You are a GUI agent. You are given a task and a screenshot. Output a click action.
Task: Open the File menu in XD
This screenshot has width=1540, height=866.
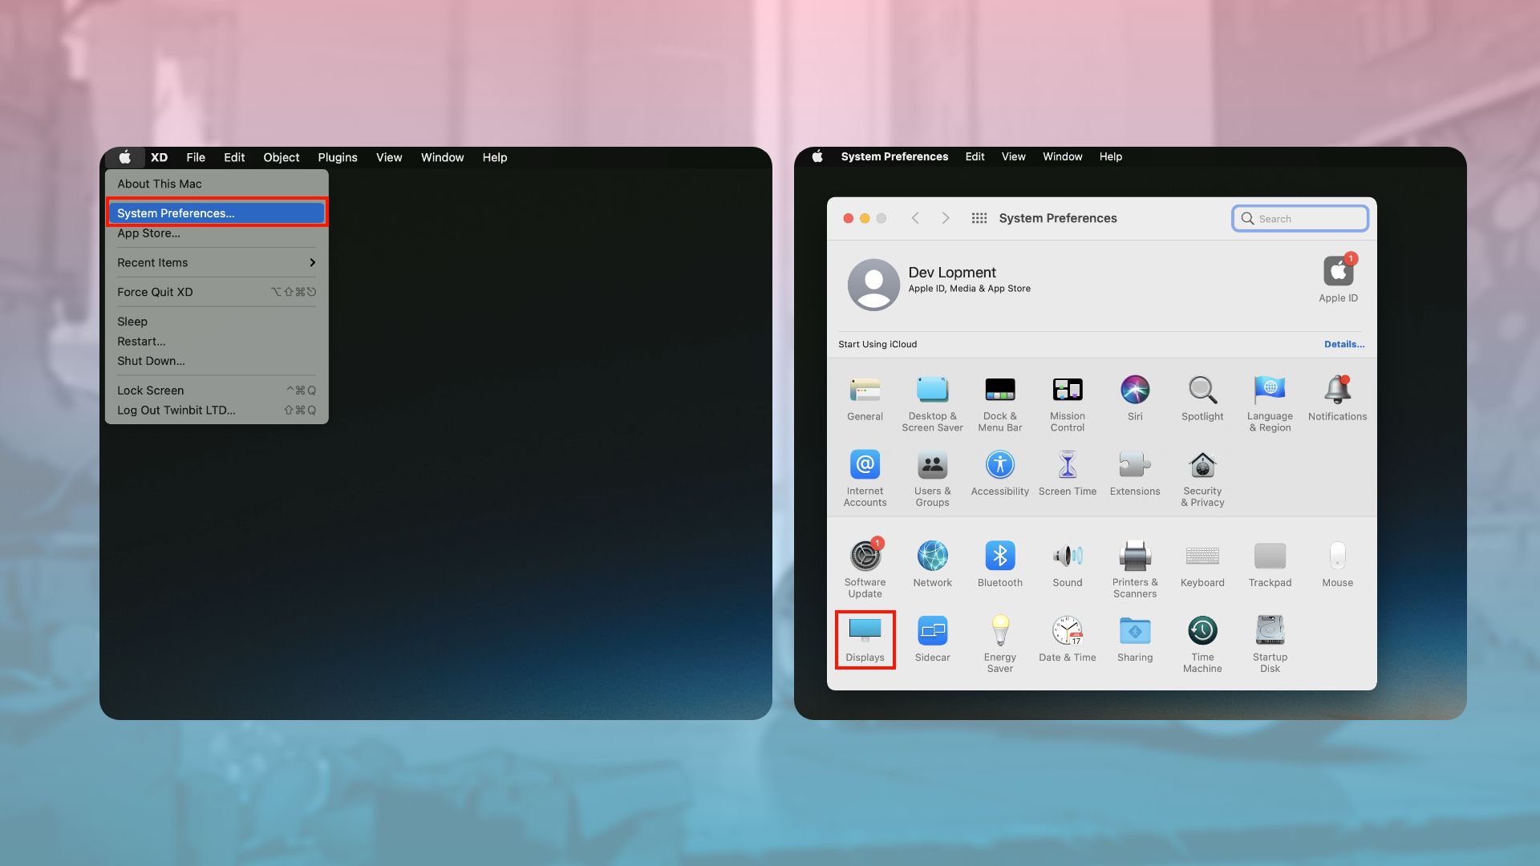pyautogui.click(x=196, y=157)
